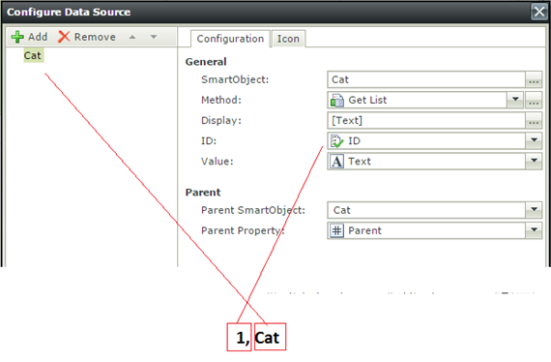Open Method ellipsis browse button
This screenshot has width=551, height=362.
(534, 101)
